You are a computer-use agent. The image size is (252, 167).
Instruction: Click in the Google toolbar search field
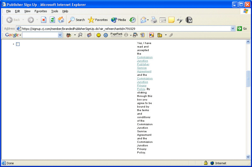click(x=40, y=35)
